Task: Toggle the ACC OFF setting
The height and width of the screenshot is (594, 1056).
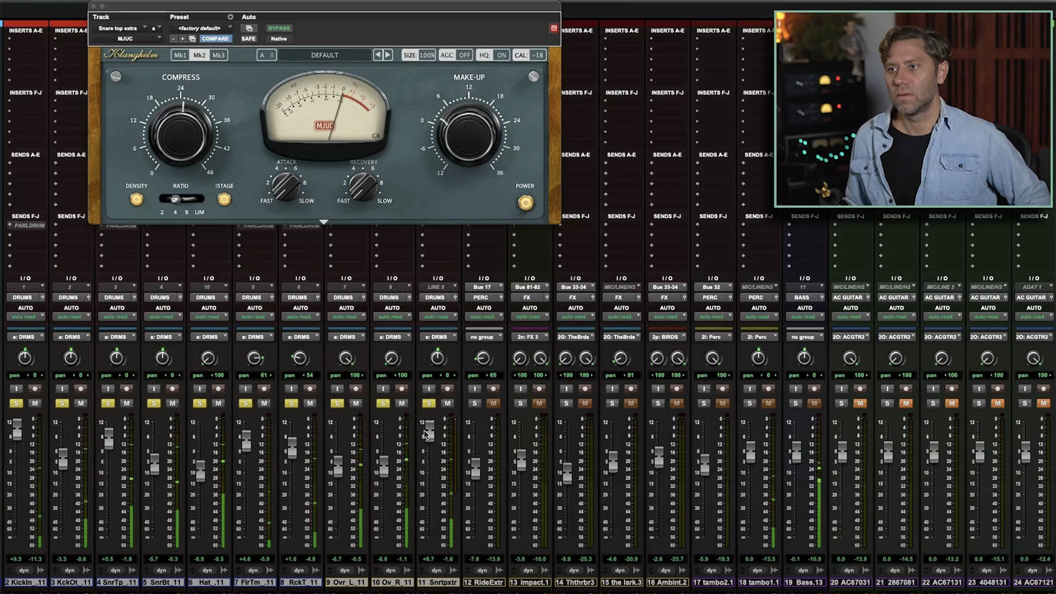Action: [x=455, y=55]
